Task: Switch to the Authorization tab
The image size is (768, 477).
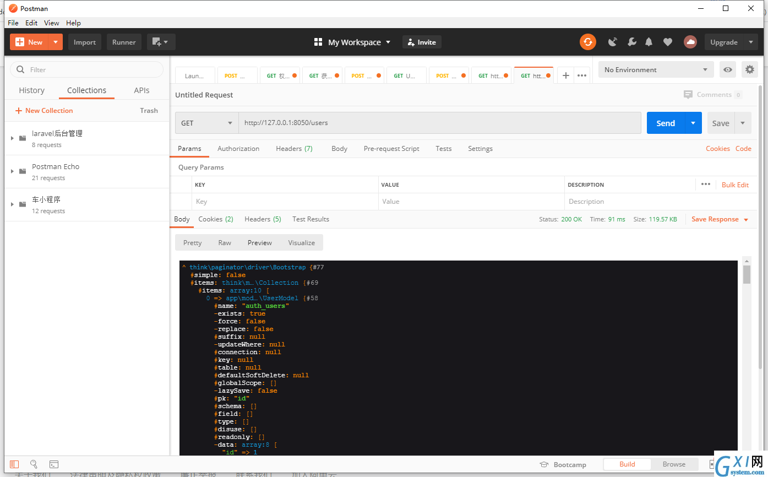Action: pyautogui.click(x=238, y=149)
